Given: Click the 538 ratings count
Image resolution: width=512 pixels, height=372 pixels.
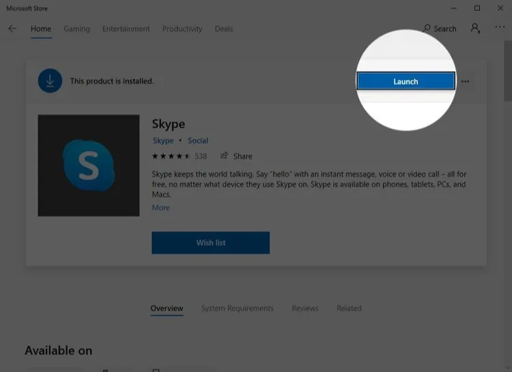Looking at the screenshot, I should (201, 156).
